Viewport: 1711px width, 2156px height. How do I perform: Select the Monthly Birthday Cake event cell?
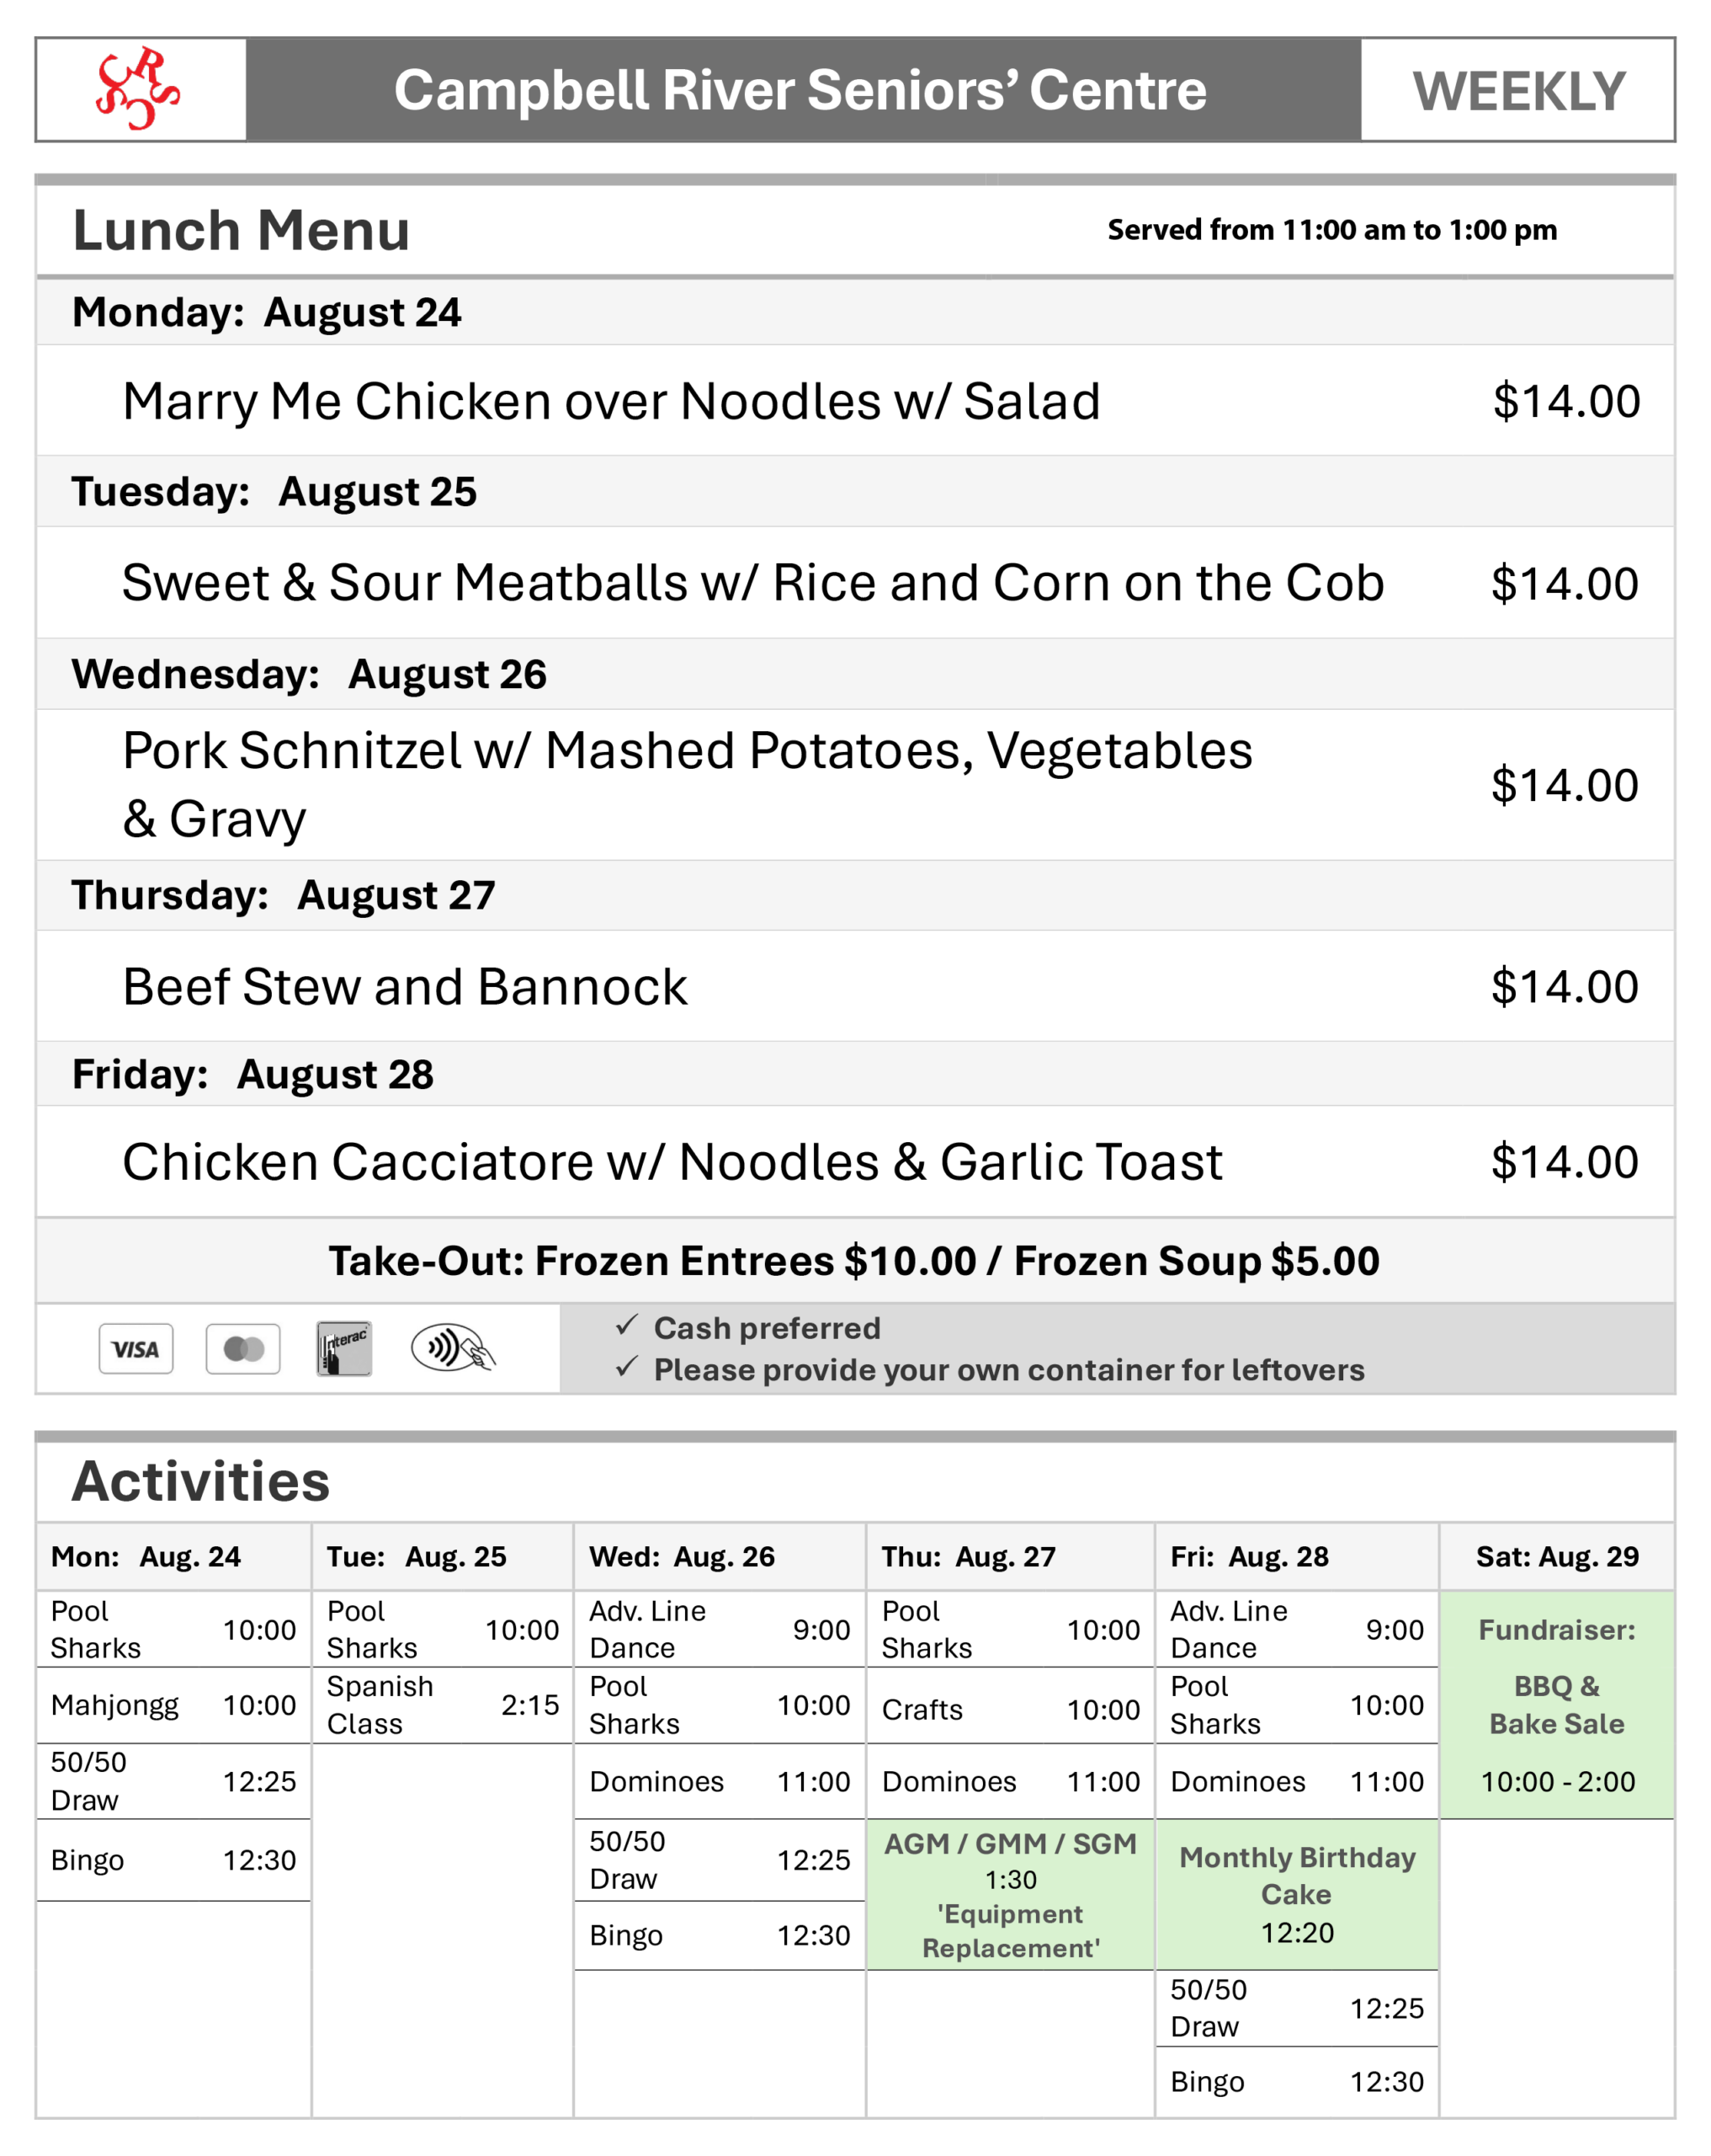[1297, 1895]
